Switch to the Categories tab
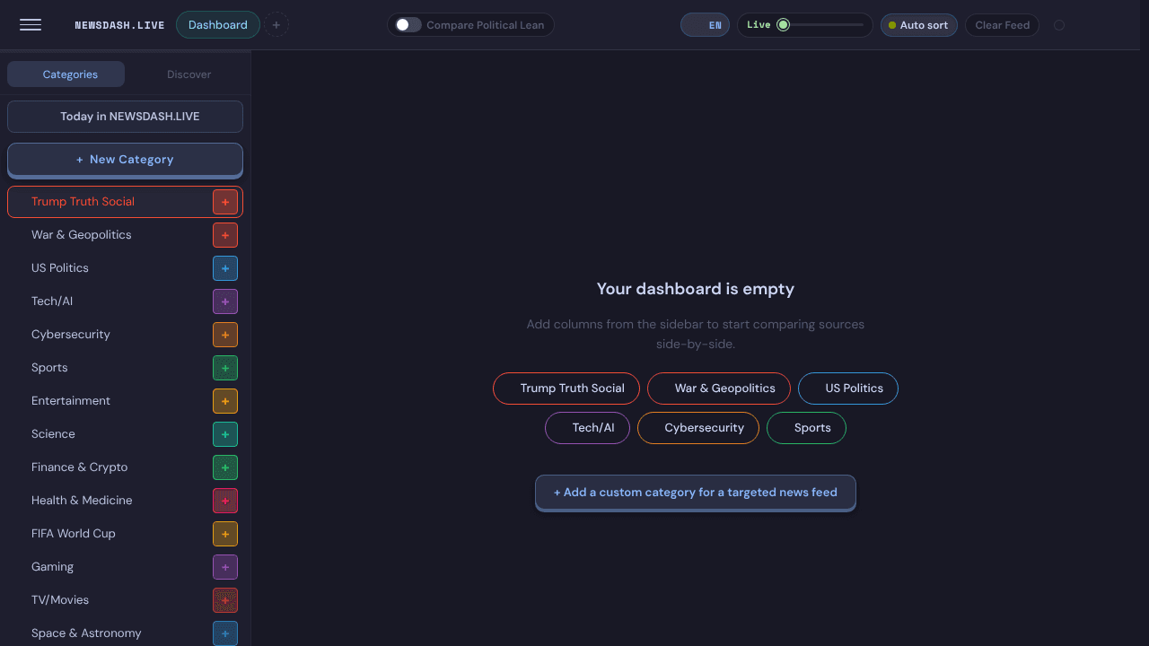The height and width of the screenshot is (646, 1149). pyautogui.click(x=66, y=74)
